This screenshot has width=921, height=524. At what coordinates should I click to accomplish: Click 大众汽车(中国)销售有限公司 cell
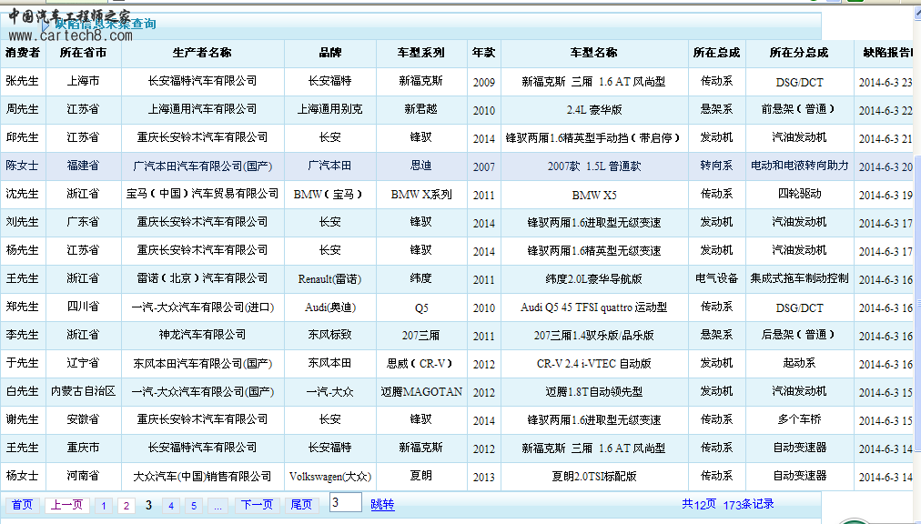(x=203, y=477)
